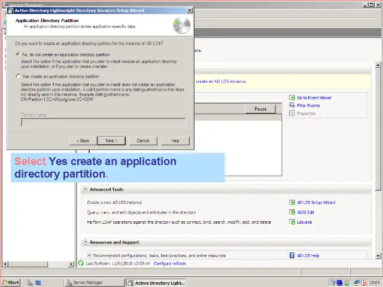Click the vertical scrollbar down arrow
The width and height of the screenshot is (383, 287).
pos(378,256)
